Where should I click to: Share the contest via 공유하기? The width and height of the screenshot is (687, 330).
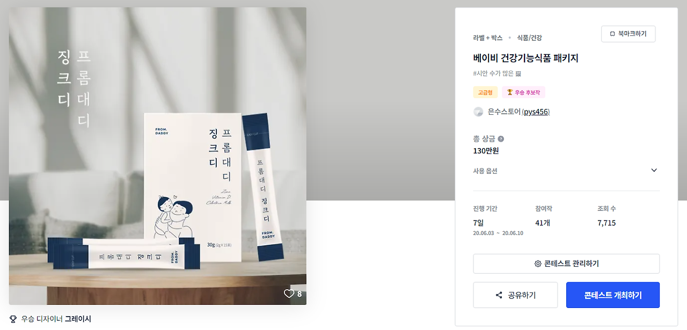515,295
